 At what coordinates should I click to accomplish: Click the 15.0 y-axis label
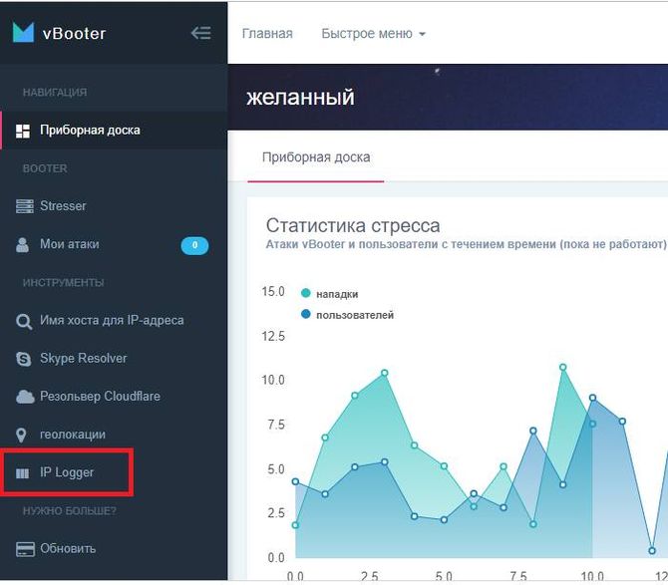273,292
